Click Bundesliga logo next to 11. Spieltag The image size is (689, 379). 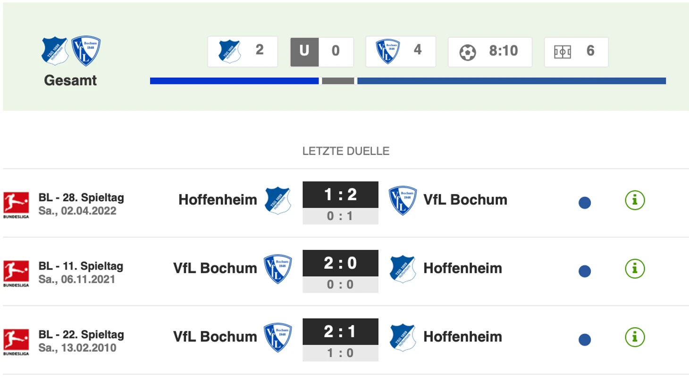click(16, 273)
